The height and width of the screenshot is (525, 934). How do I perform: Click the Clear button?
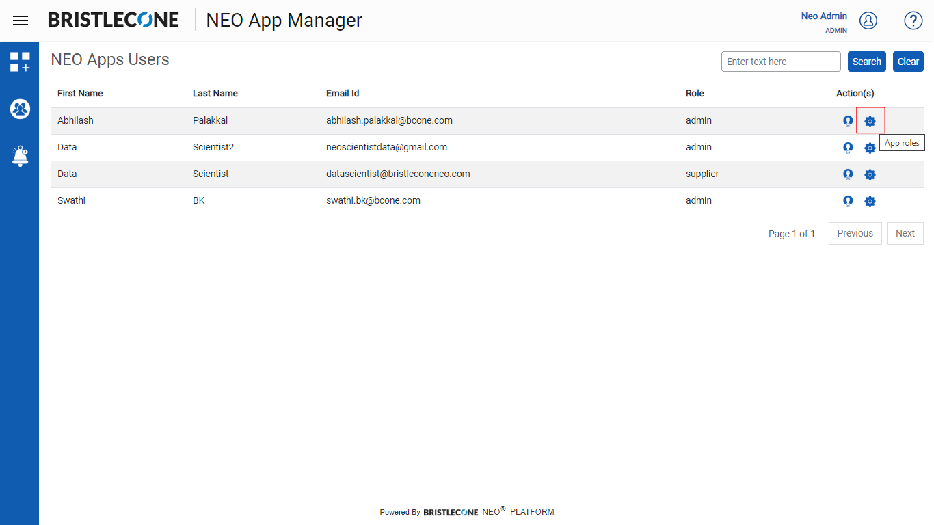pos(908,62)
